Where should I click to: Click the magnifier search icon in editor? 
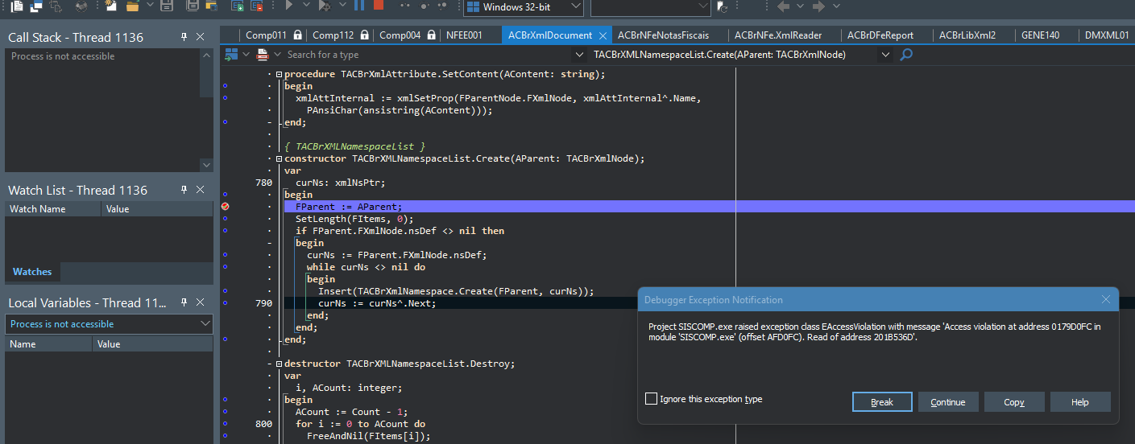[906, 55]
